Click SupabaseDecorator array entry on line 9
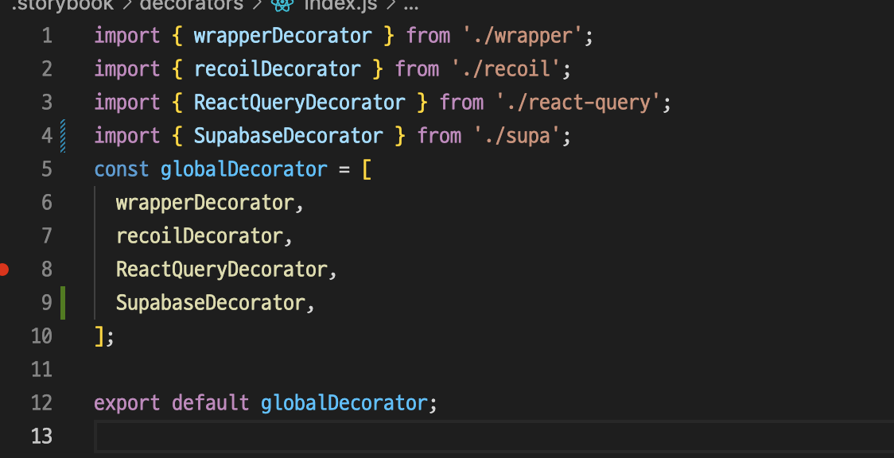 (211, 302)
